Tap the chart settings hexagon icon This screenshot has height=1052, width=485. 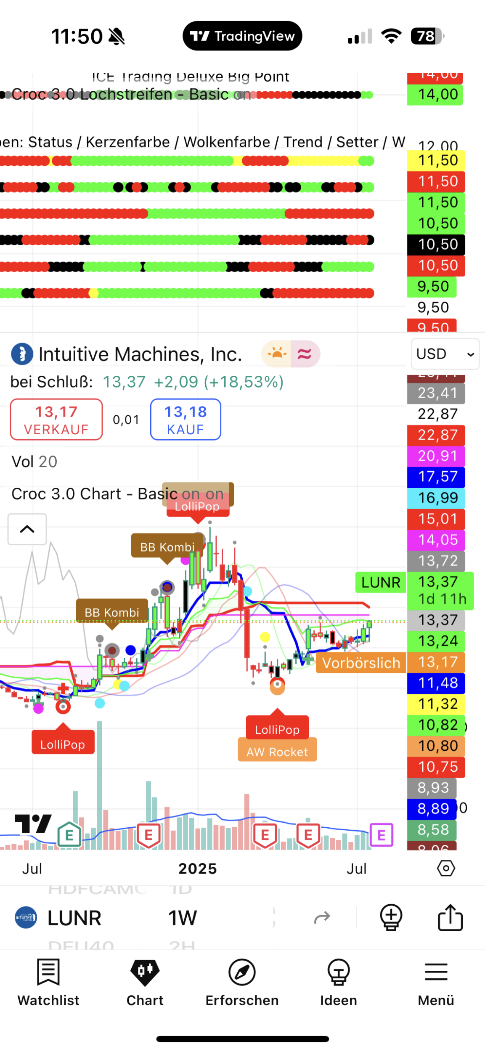coord(445,868)
